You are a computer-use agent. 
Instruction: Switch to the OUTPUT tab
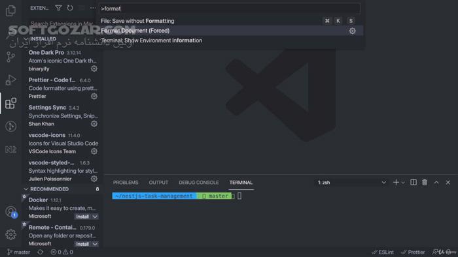coord(158,183)
